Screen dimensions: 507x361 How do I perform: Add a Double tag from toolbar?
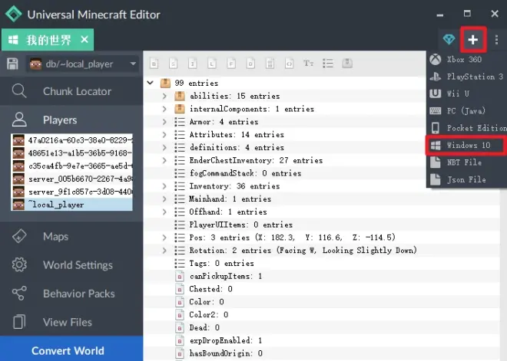click(x=250, y=63)
